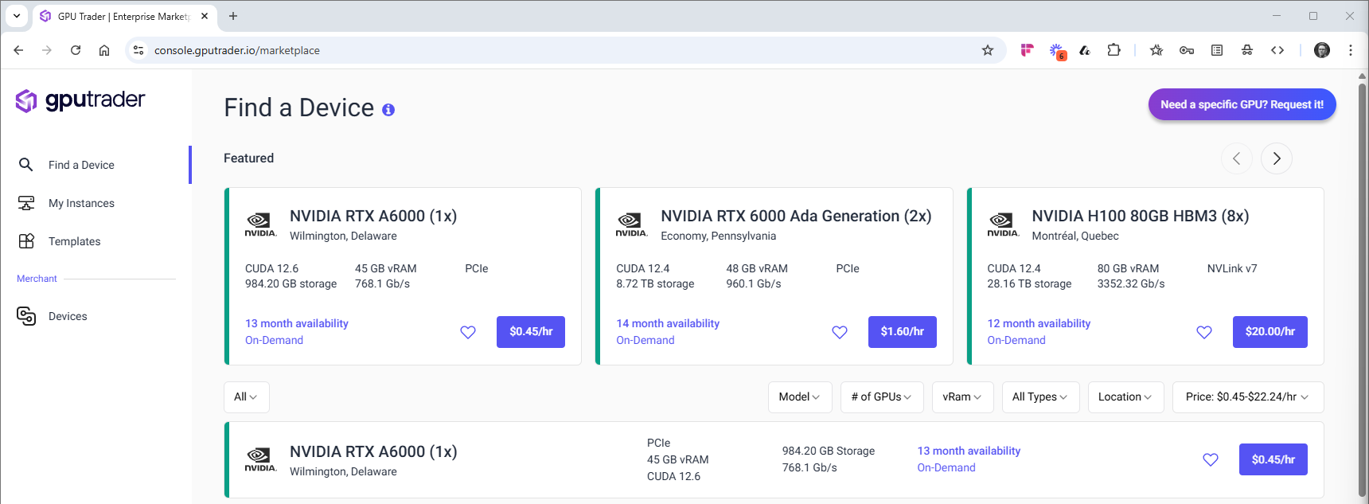Open the browser extensions puzzle icon
The height and width of the screenshot is (504, 1369).
(x=1114, y=50)
